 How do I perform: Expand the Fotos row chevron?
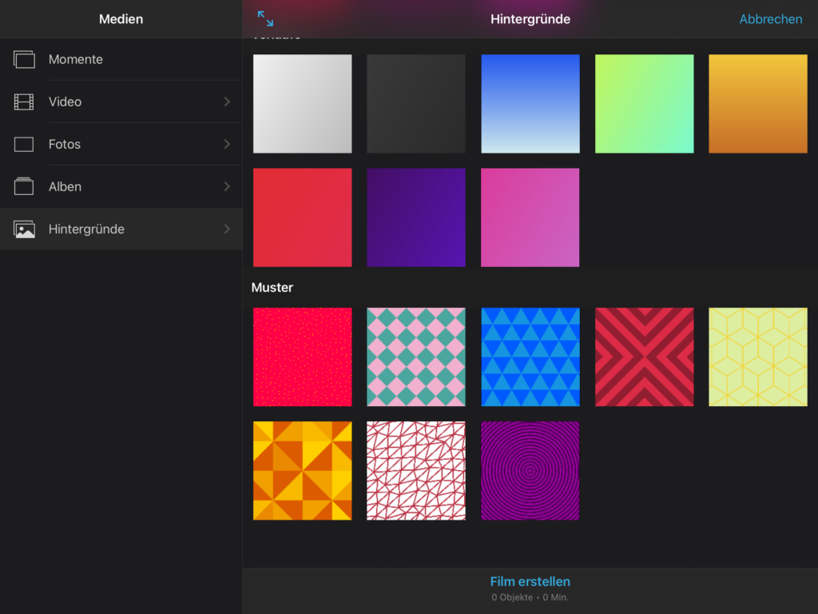(227, 144)
